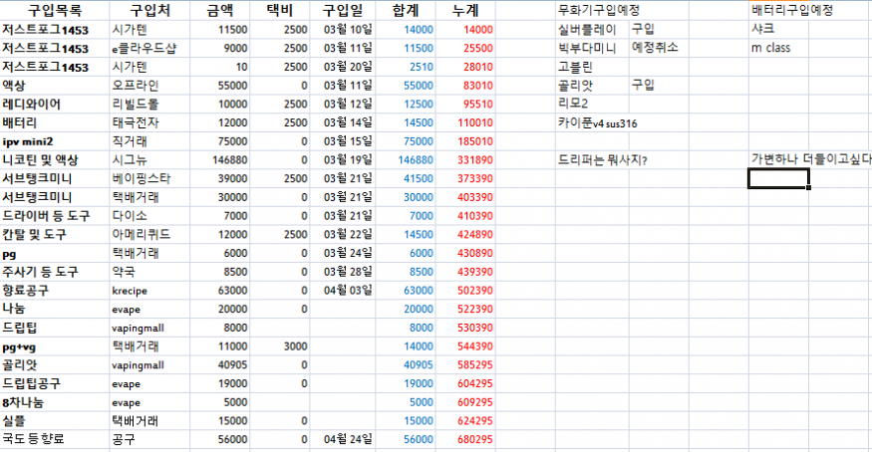Click the 아메리퀴드 vendor cell
This screenshot has height=452, width=872.
coord(149,234)
